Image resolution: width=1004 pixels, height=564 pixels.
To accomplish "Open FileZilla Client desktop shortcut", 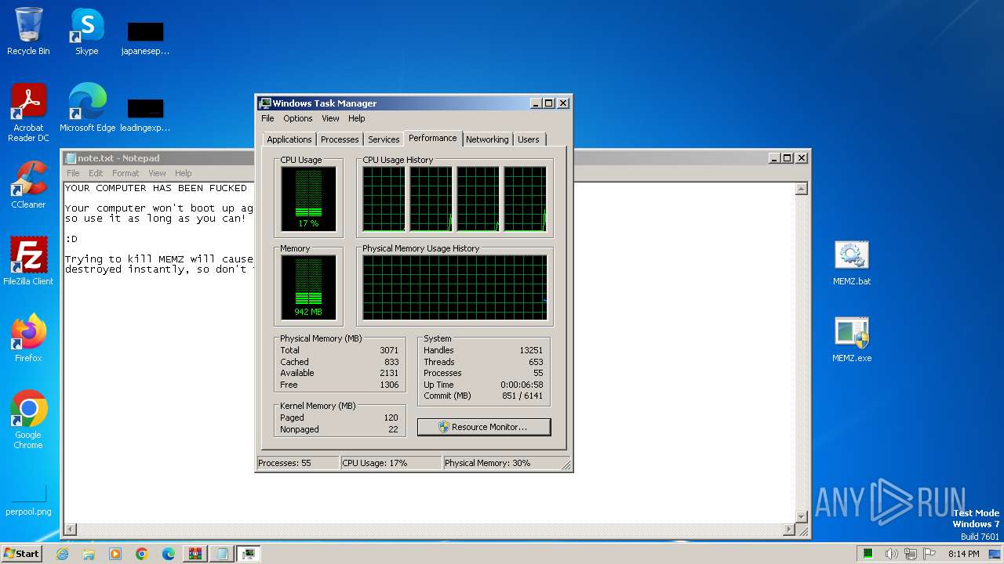I will point(28,261).
